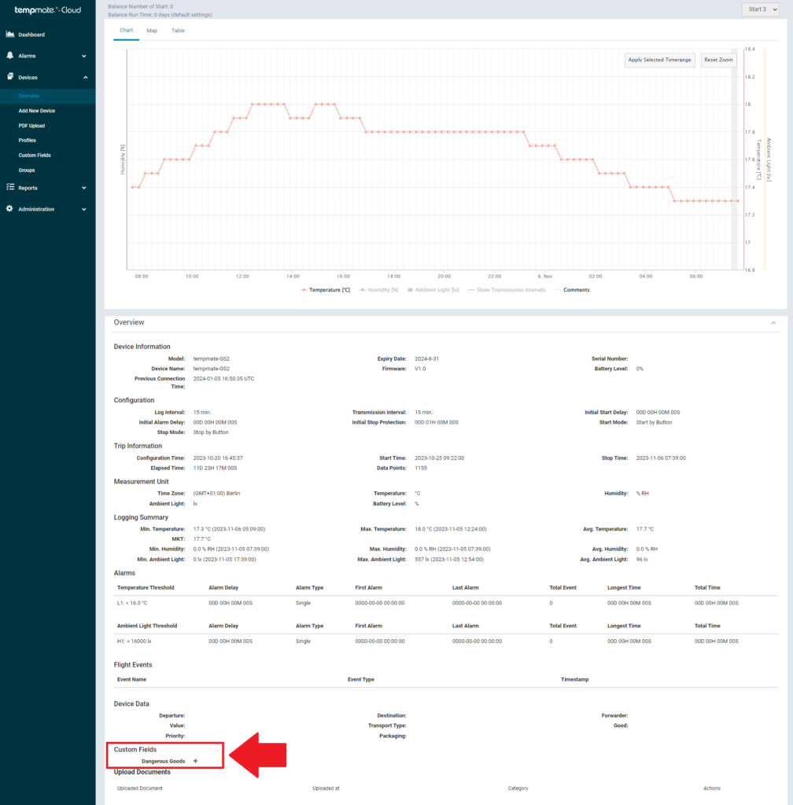This screenshot has width=793, height=805.
Task: Click the Event Type column header
Action: (x=360, y=679)
